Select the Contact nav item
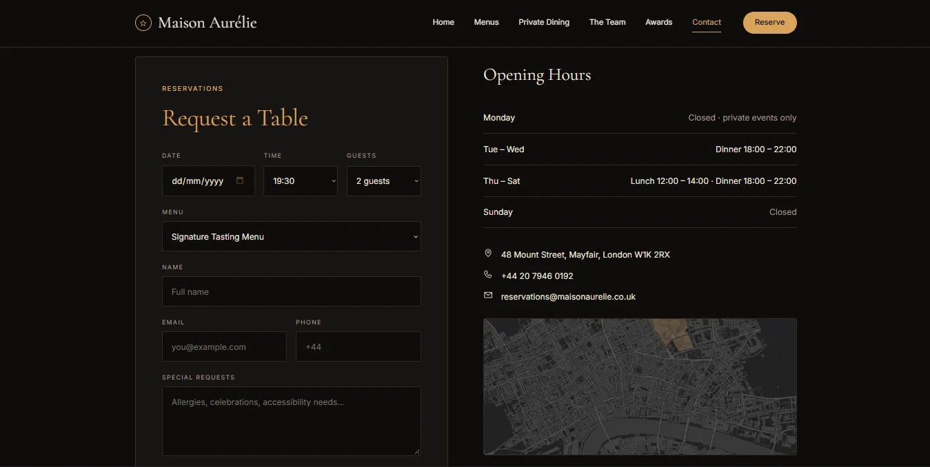This screenshot has height=467, width=930. pyautogui.click(x=707, y=22)
